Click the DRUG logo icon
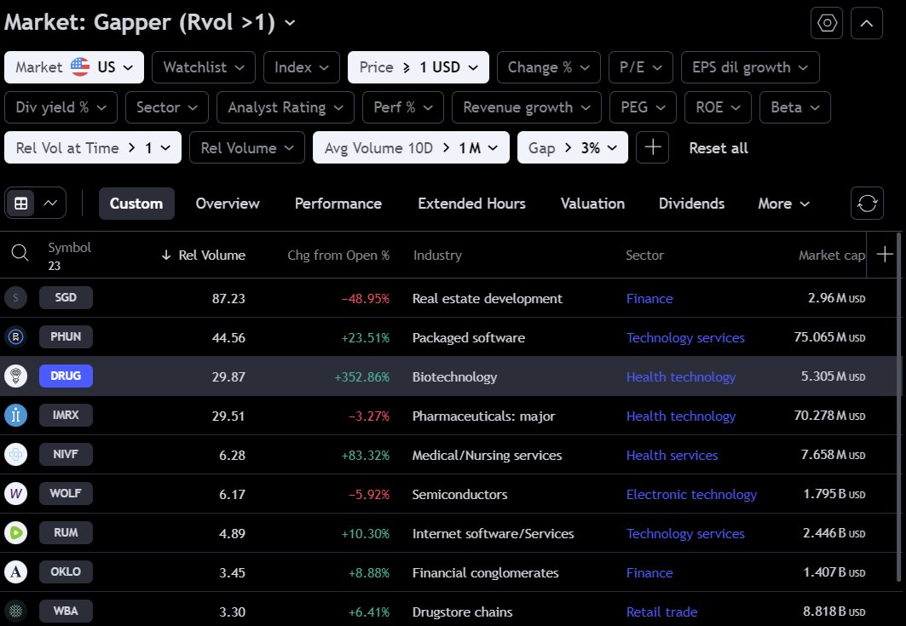This screenshot has height=626, width=906. 15,376
